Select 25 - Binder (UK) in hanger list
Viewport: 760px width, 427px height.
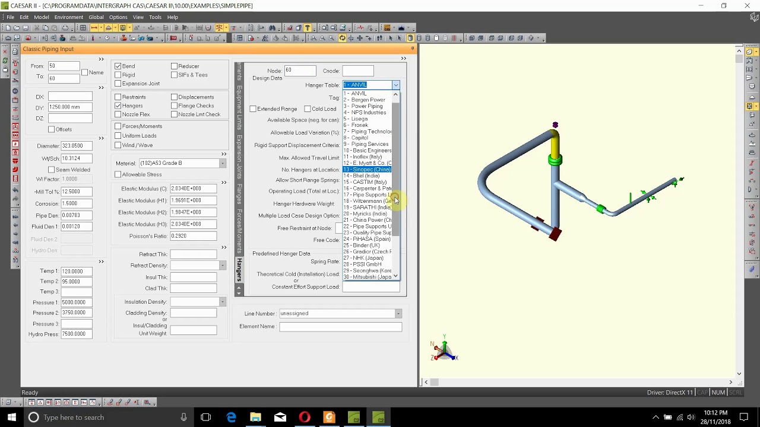[x=367, y=246]
